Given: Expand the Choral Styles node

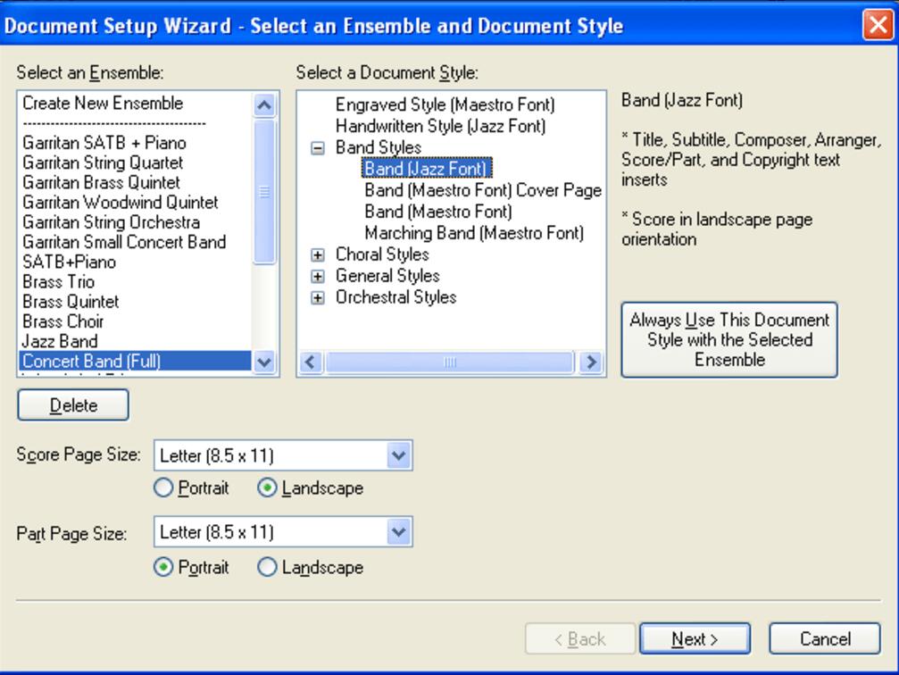Looking at the screenshot, I should click(317, 255).
